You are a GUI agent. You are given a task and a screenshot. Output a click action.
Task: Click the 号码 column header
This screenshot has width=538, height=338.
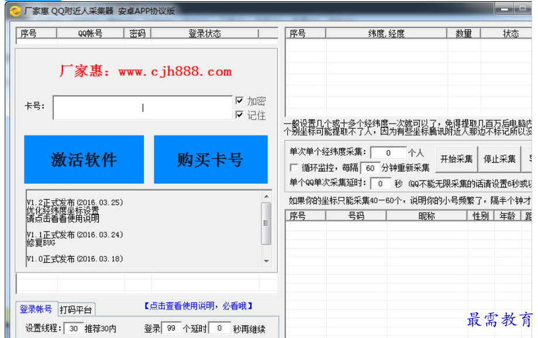point(356,216)
